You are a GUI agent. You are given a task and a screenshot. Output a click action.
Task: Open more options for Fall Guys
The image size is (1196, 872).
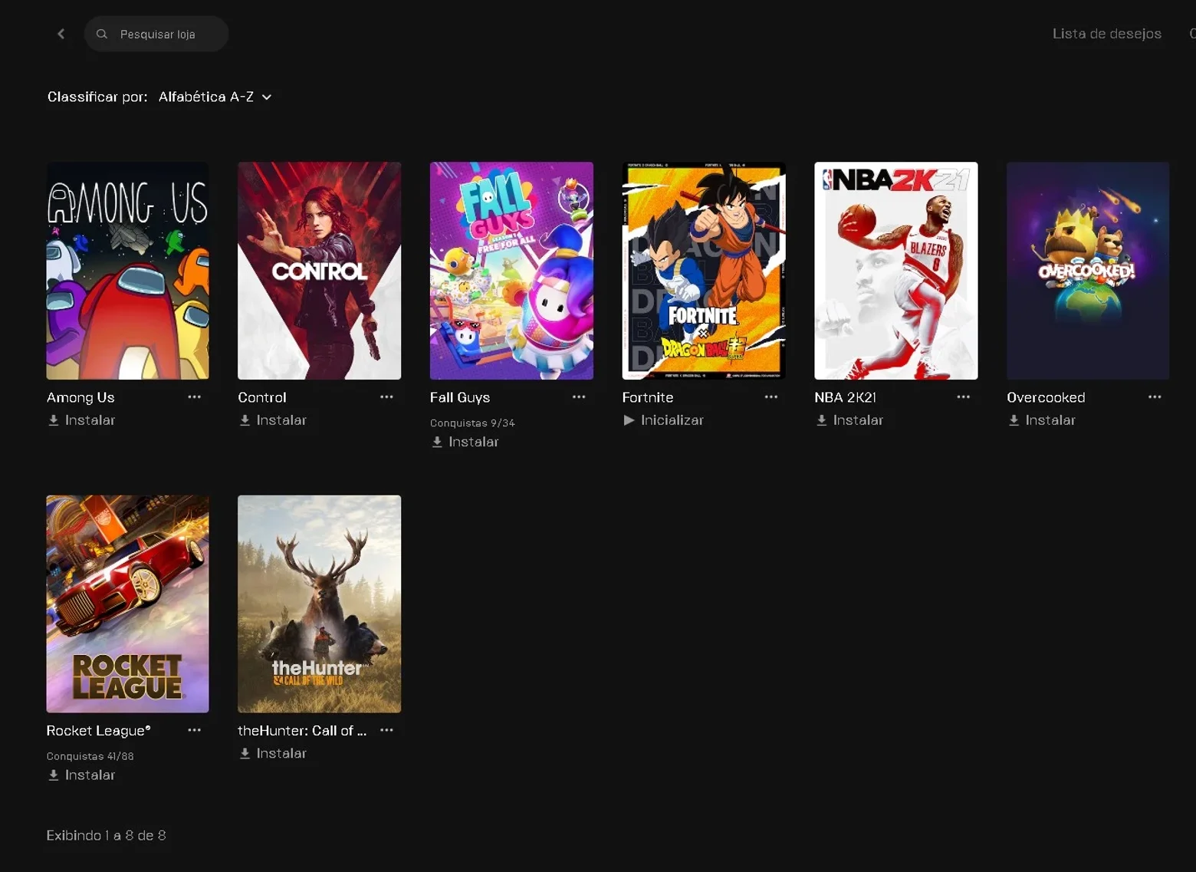pos(579,397)
